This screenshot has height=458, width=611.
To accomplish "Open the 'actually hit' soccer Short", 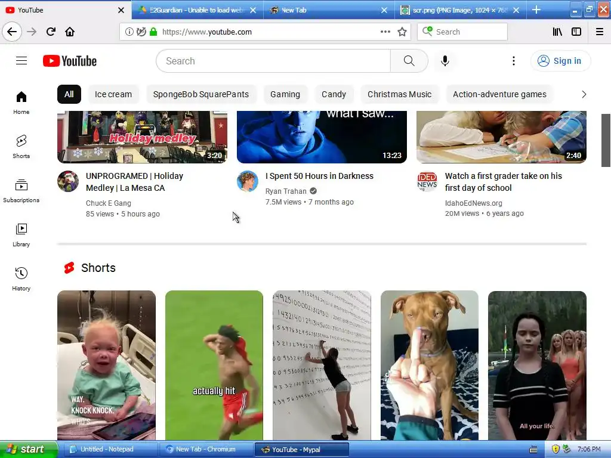I will (214, 366).
